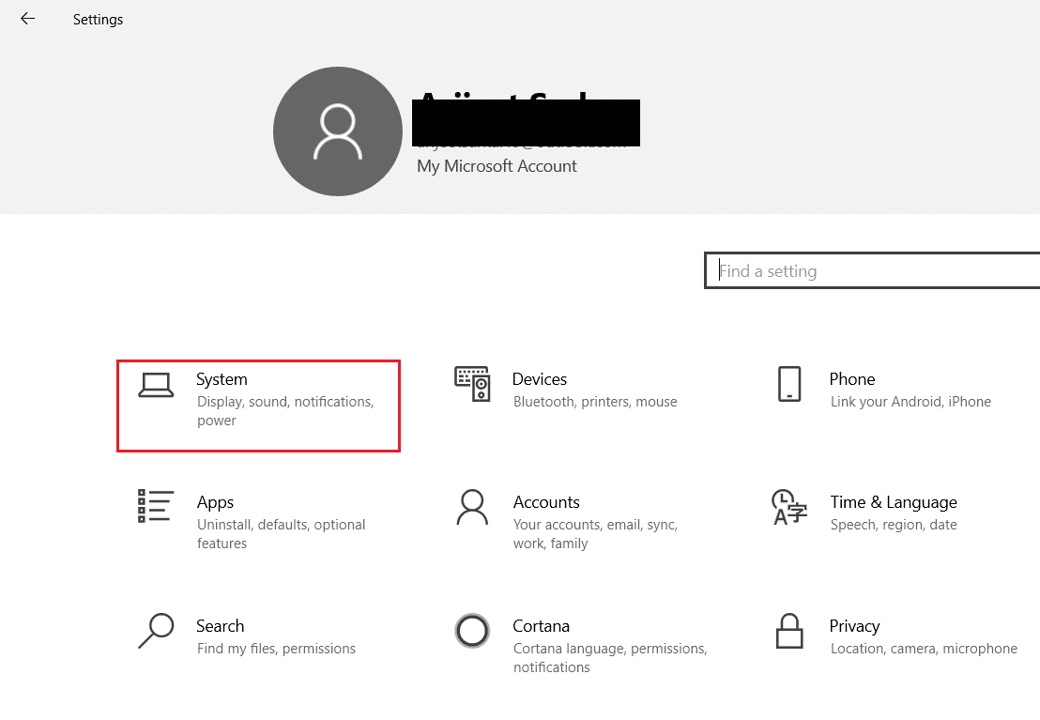
Task: Open My Microsoft Account
Action: [x=496, y=165]
